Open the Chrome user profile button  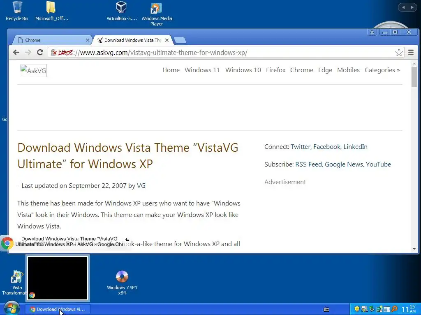coord(372,32)
